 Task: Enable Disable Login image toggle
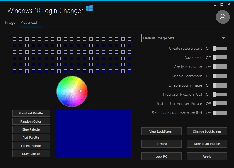point(220,85)
